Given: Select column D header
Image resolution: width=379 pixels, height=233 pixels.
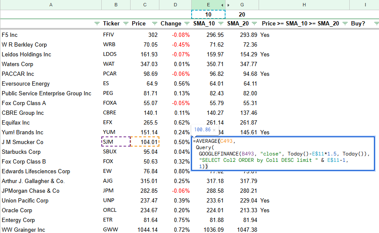Looking at the screenshot, I should [x=175, y=5].
